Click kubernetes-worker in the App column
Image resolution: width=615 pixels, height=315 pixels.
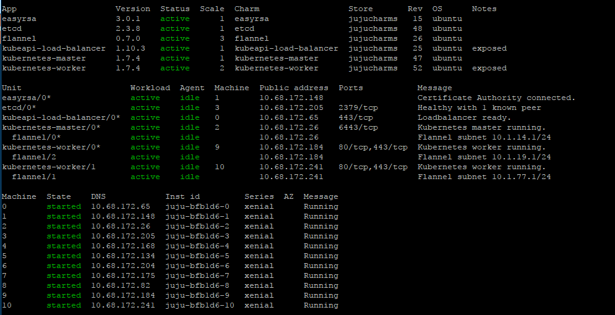(x=44, y=68)
